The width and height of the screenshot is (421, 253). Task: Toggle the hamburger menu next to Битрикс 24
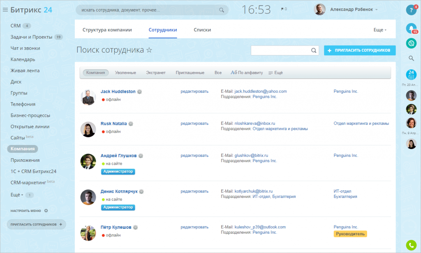5,10
